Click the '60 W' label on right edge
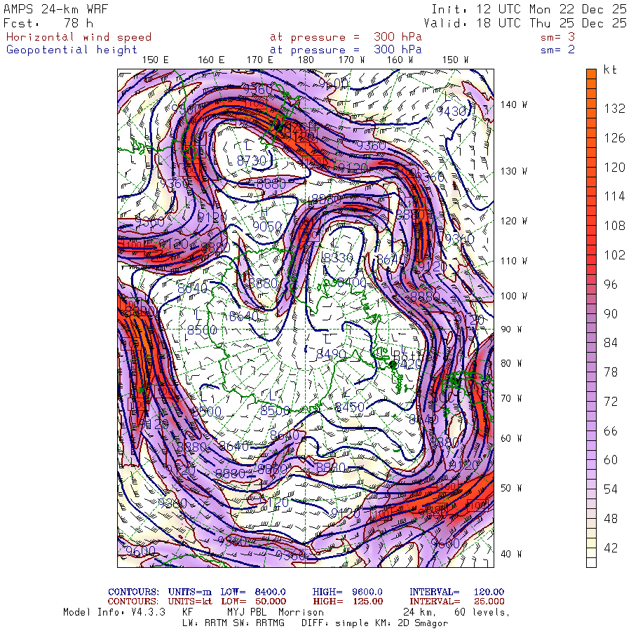 (x=511, y=438)
